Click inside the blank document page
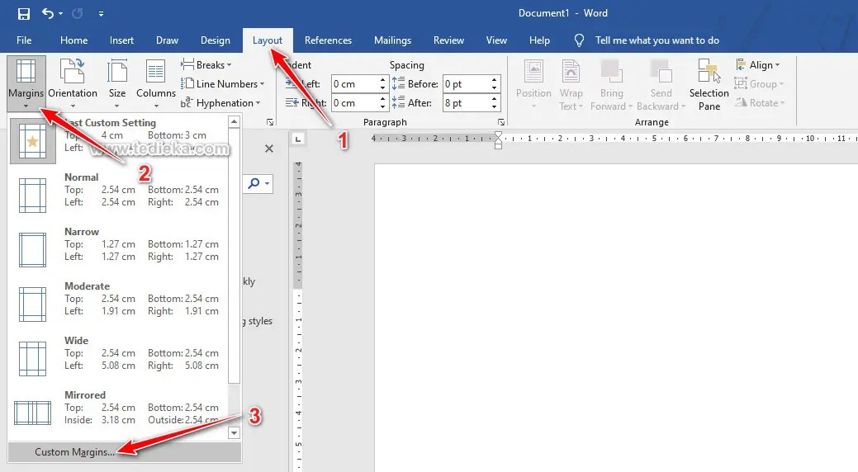This screenshot has width=858, height=472. pyautogui.click(x=616, y=317)
